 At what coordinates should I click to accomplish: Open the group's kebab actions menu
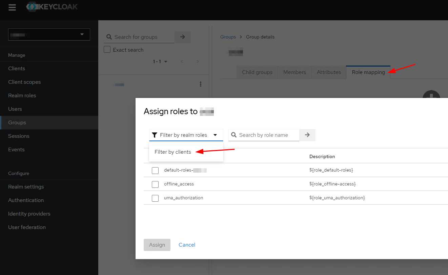(201, 84)
